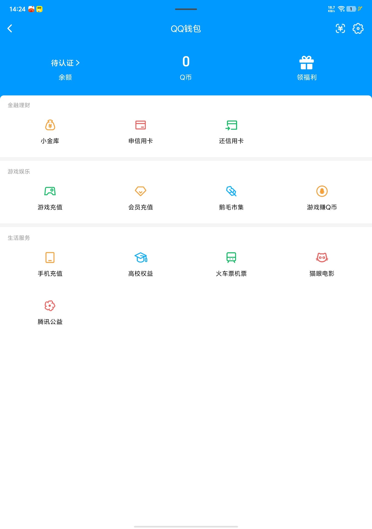Screen dimensions: 372x529
Task: Go back using the top-left arrow
Action: [10, 28]
